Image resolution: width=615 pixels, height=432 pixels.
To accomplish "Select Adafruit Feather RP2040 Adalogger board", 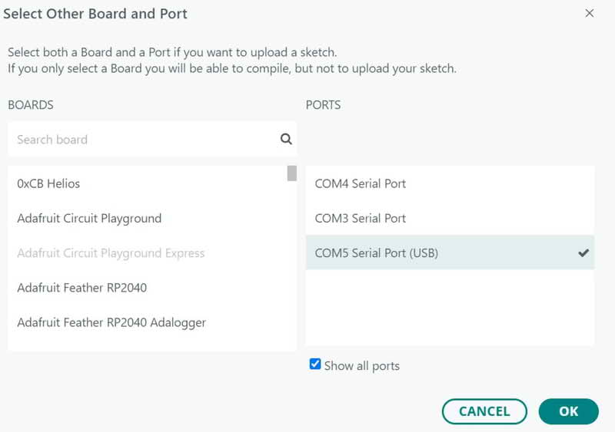I will (111, 322).
